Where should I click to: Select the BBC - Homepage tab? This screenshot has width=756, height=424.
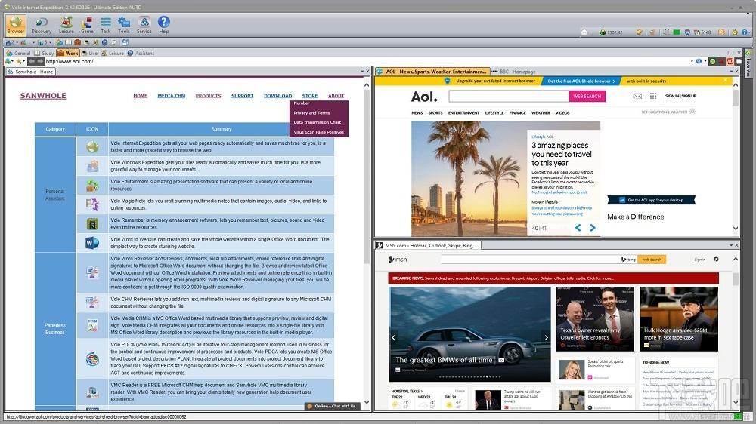(x=514, y=71)
